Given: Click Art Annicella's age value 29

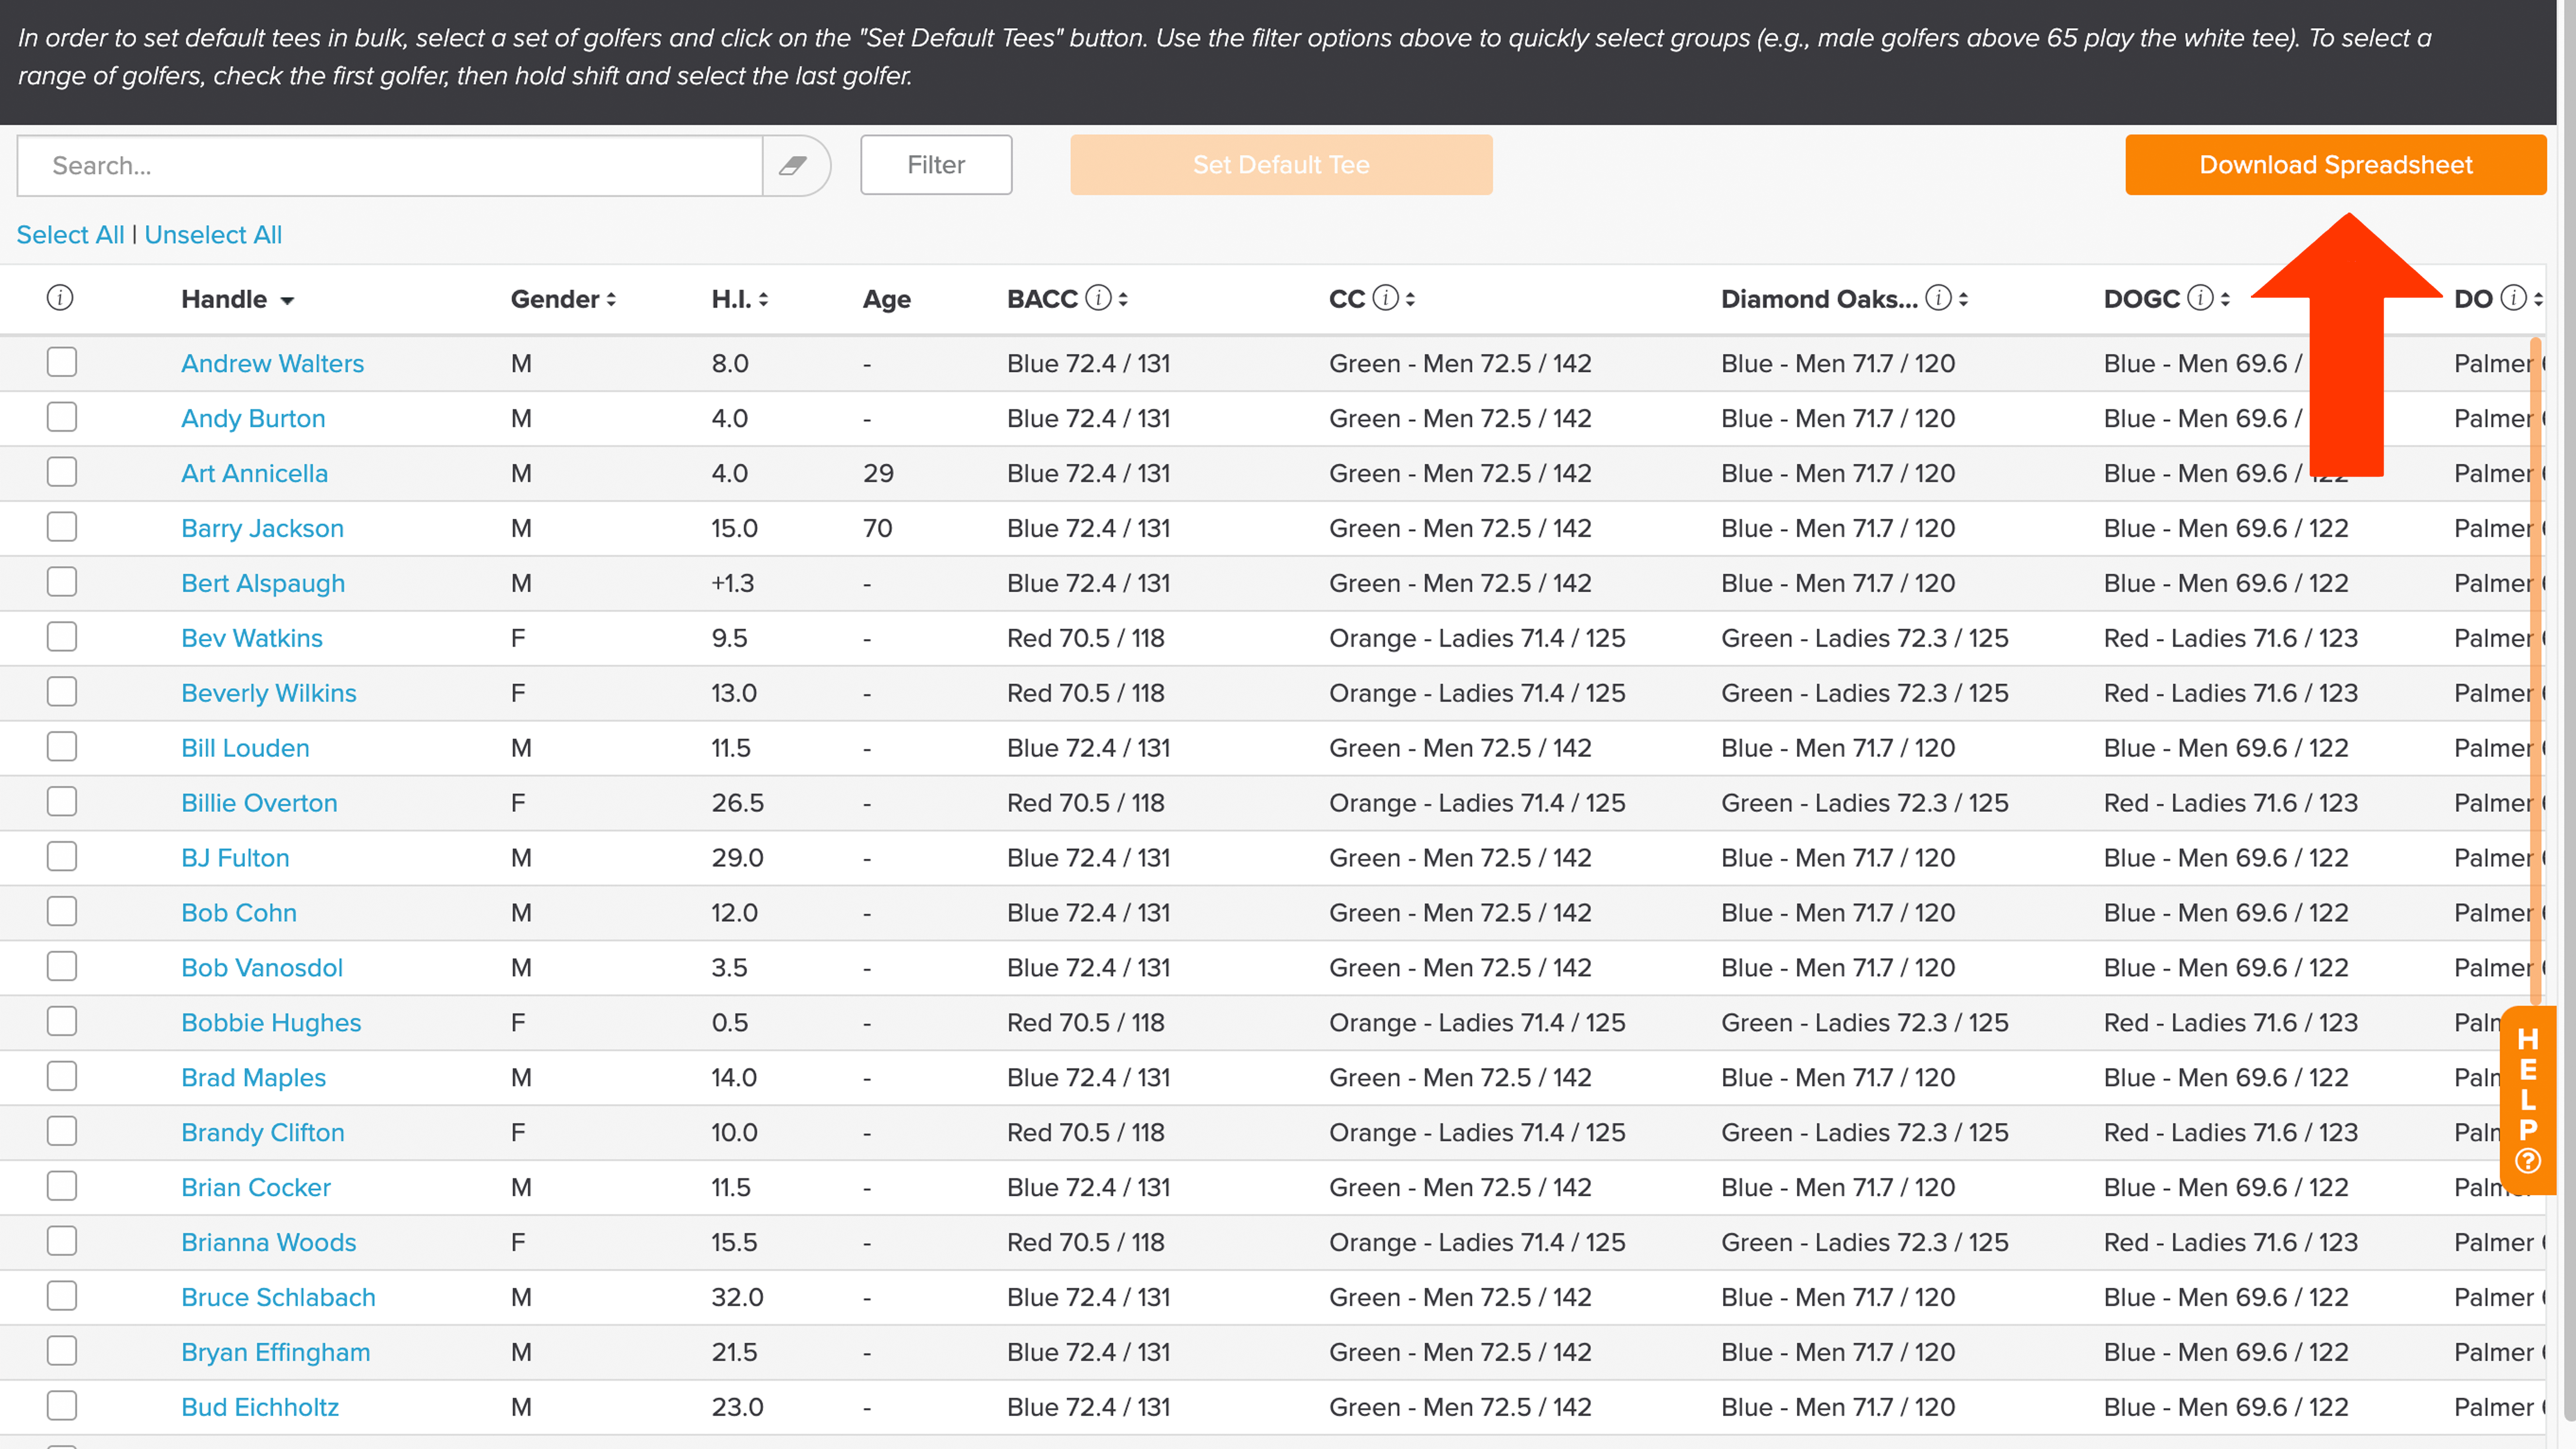Looking at the screenshot, I should pos(879,473).
